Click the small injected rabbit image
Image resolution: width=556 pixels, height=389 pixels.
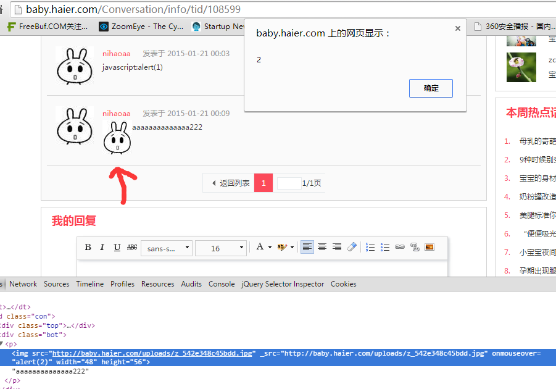[x=117, y=137]
